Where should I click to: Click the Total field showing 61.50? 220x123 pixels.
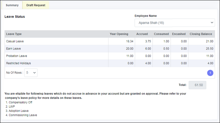tap(197, 85)
